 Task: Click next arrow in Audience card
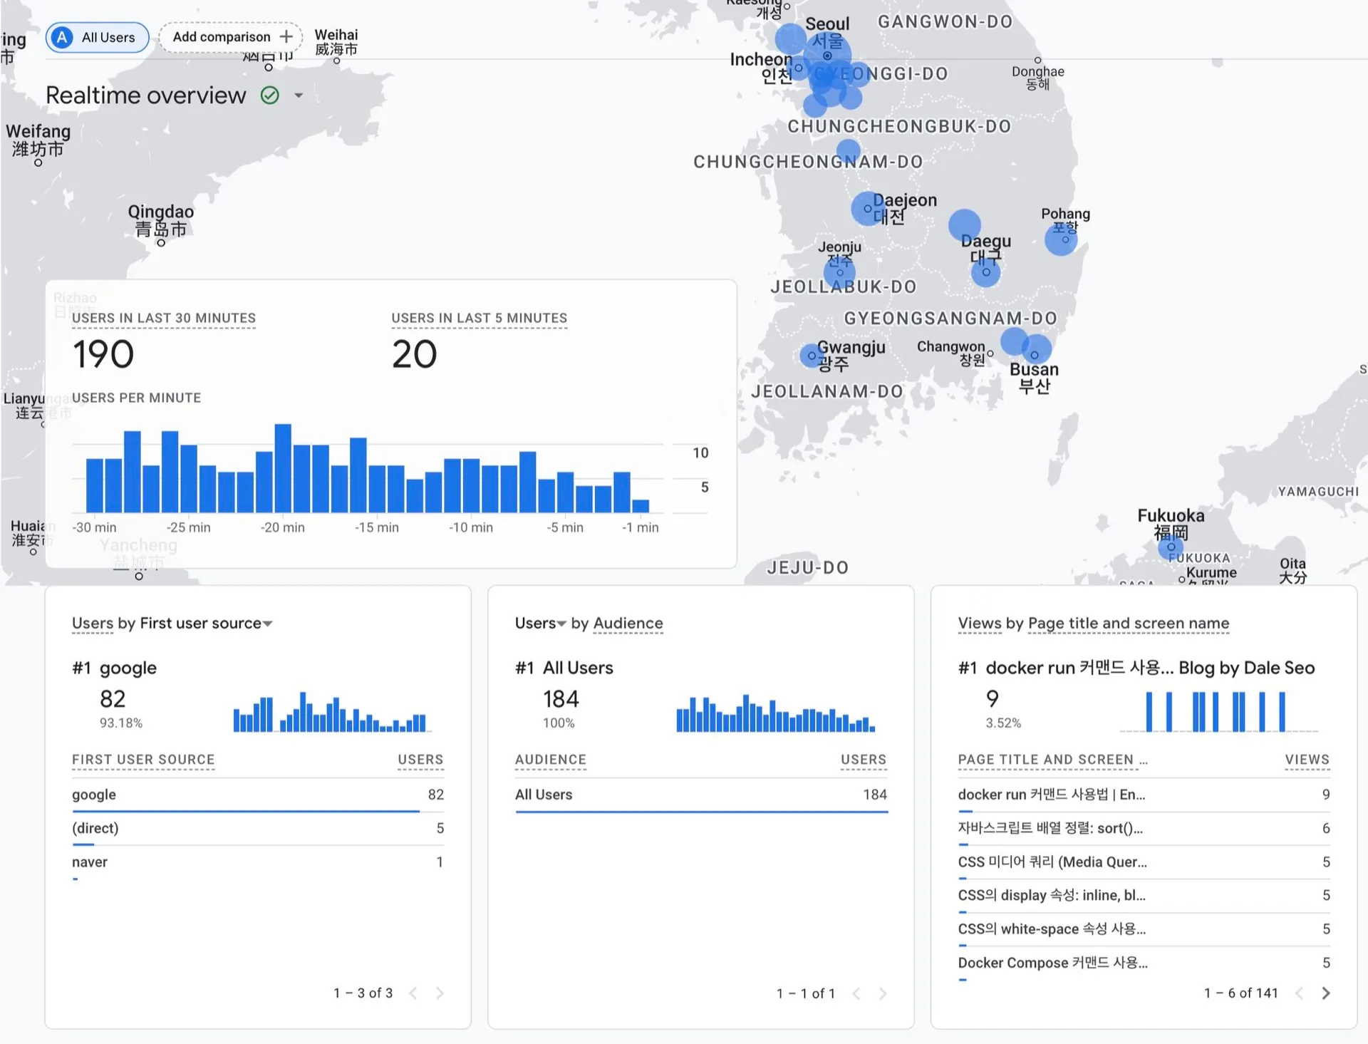click(x=883, y=993)
